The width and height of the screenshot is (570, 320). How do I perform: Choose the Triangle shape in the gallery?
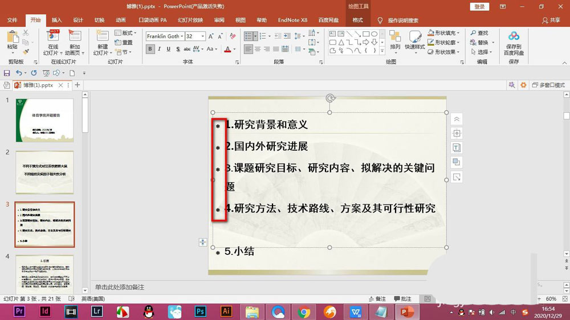[341, 42]
